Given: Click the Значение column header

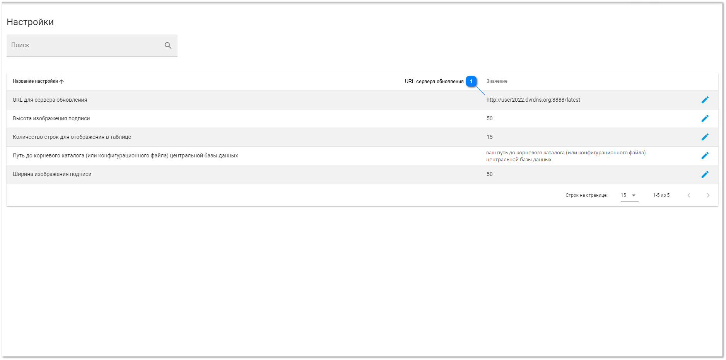Looking at the screenshot, I should (497, 81).
